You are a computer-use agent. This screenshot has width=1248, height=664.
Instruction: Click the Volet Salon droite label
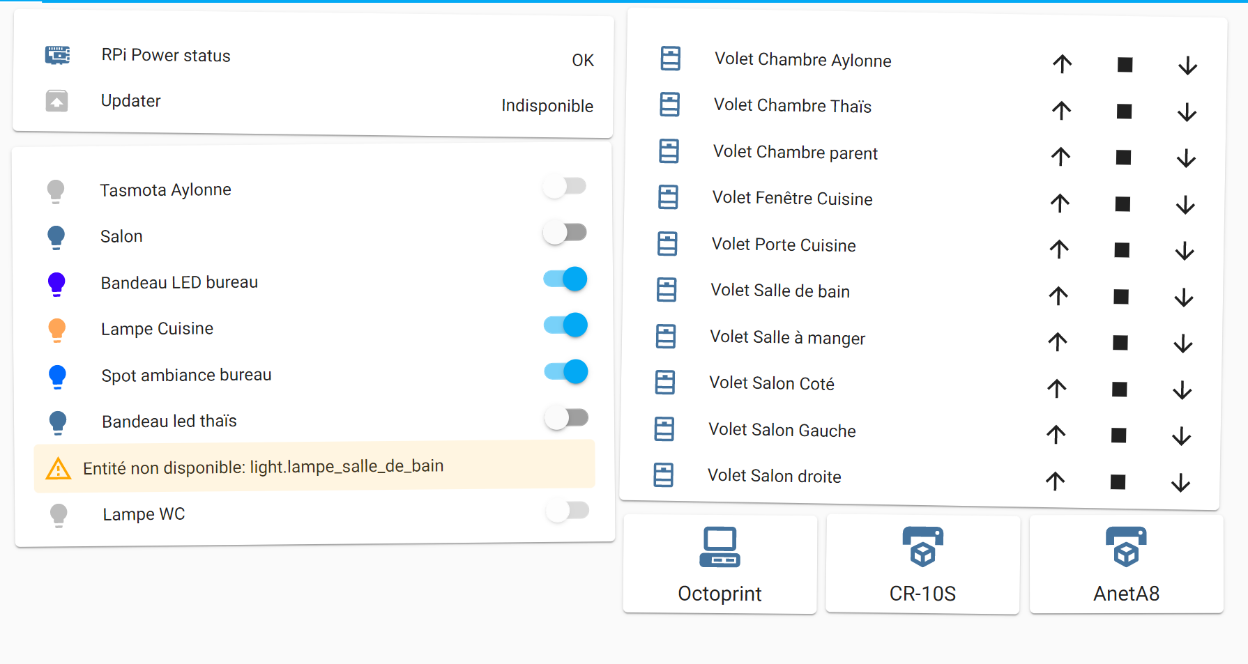775,476
